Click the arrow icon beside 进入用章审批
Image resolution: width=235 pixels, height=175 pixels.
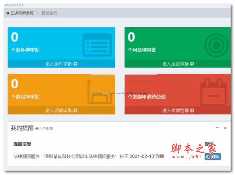coord(192,64)
